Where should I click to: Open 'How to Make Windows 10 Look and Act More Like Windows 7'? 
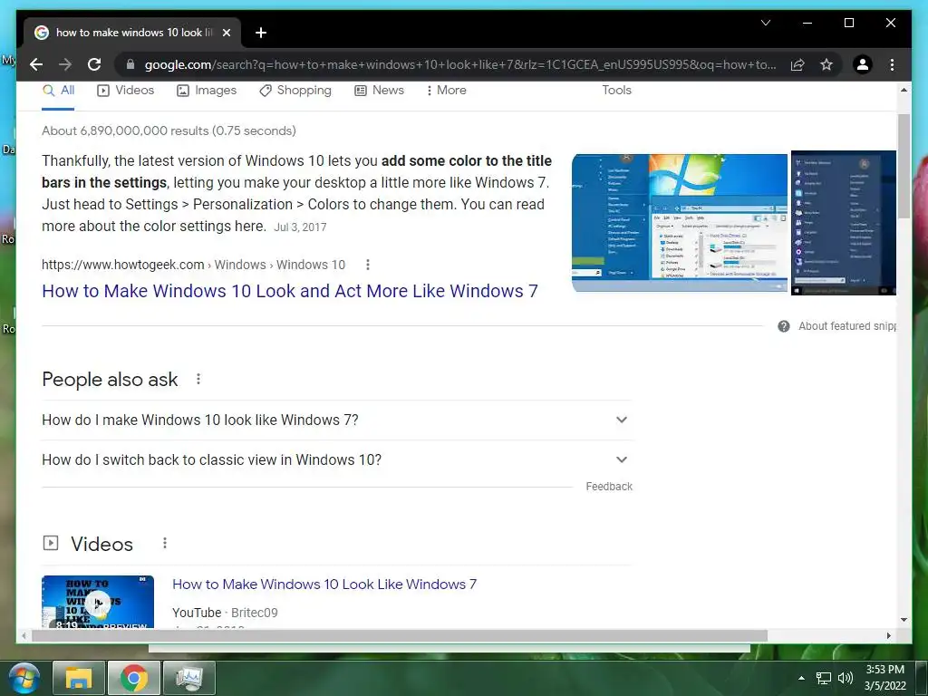click(290, 291)
